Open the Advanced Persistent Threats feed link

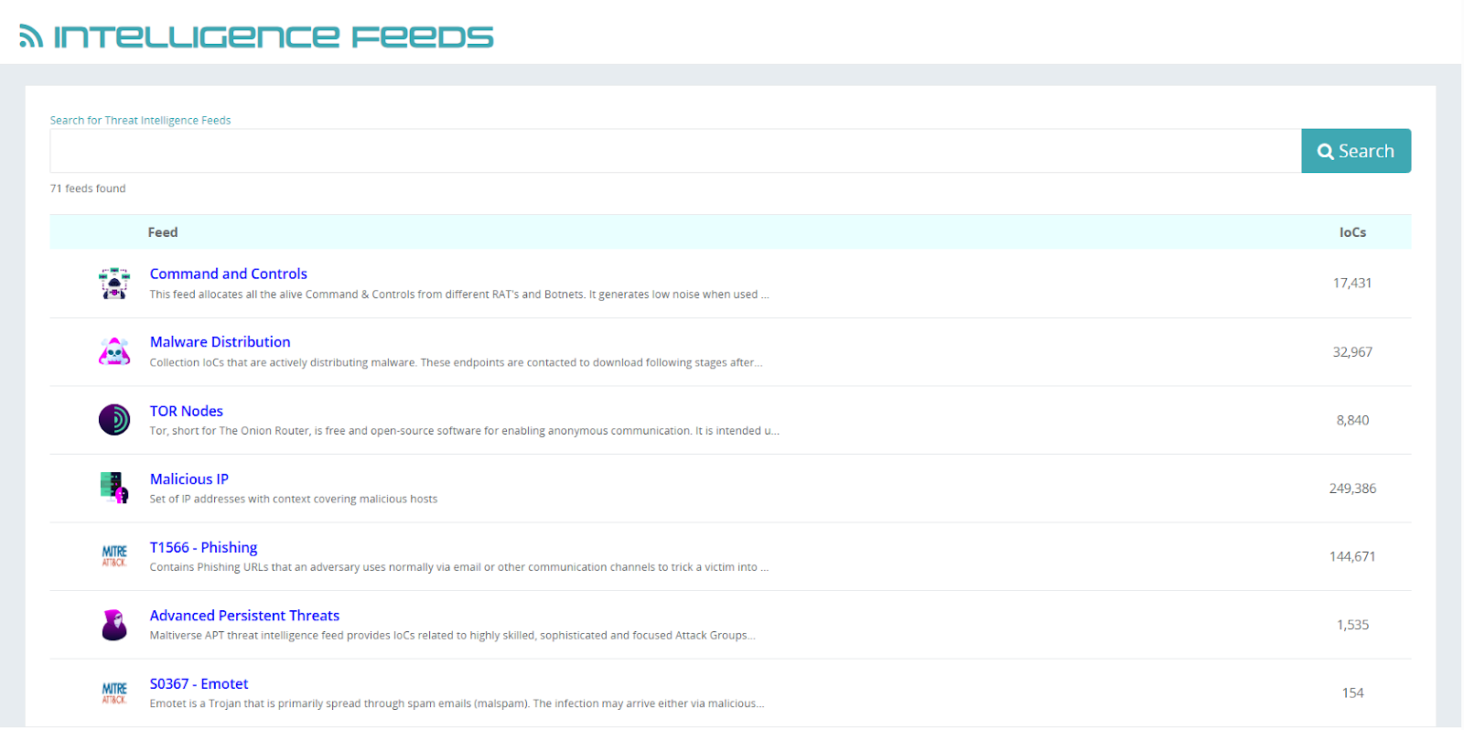[x=244, y=616]
